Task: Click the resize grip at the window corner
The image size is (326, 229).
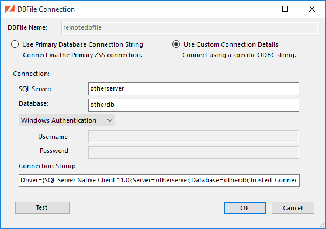Action: (322, 225)
